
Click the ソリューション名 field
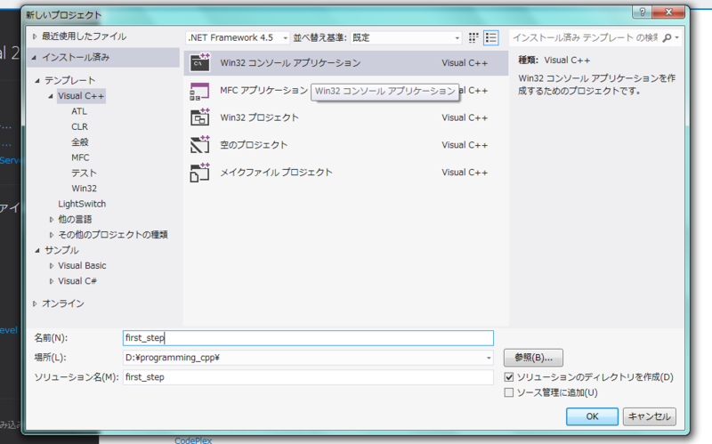pos(308,378)
